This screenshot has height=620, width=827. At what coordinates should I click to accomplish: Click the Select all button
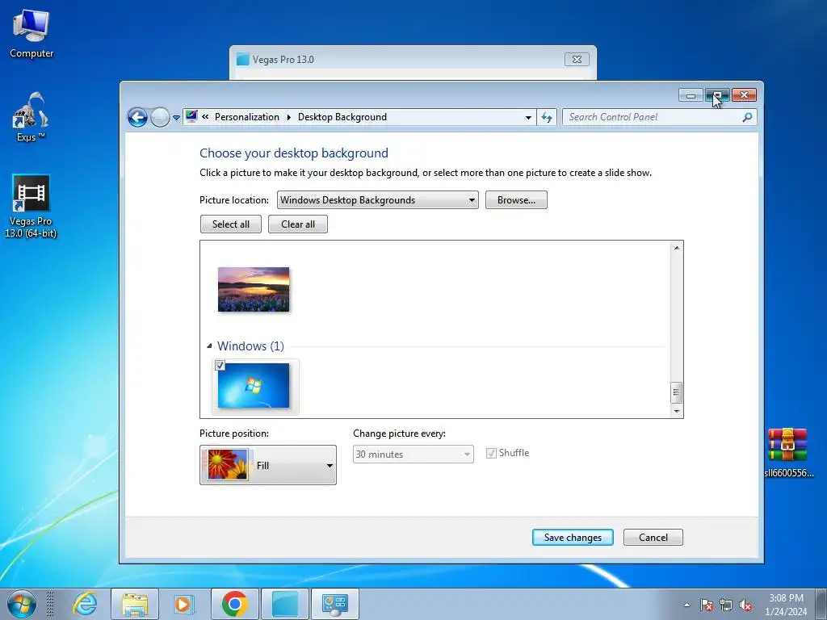coord(231,224)
